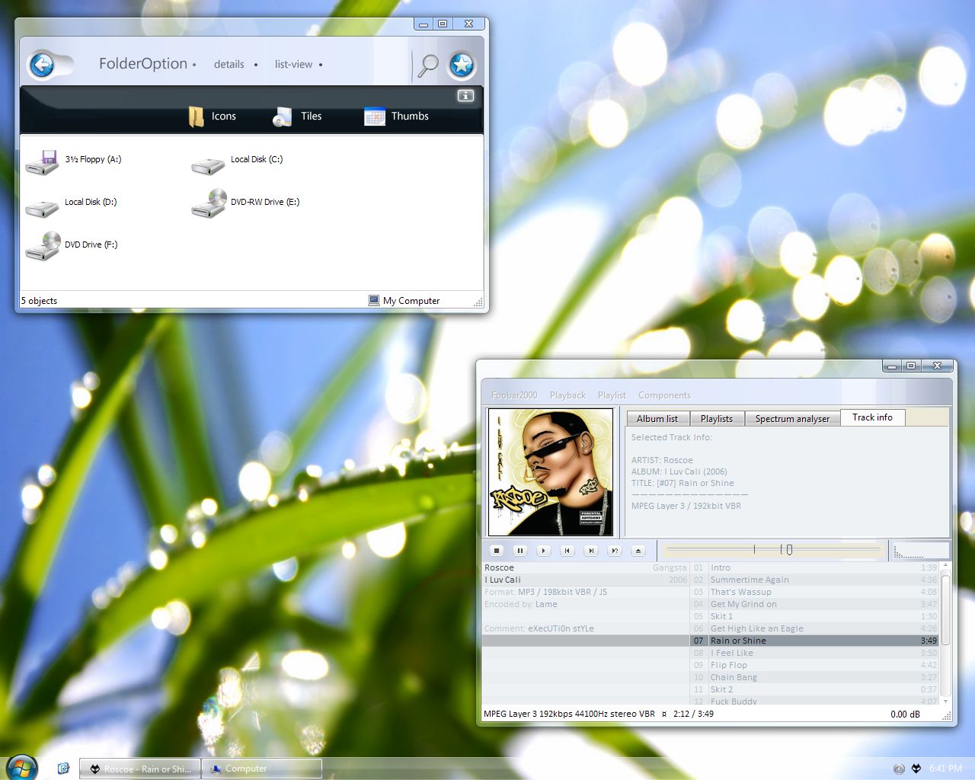The image size is (975, 780).
Task: Select track 09 Flip Flop
Action: (815, 665)
